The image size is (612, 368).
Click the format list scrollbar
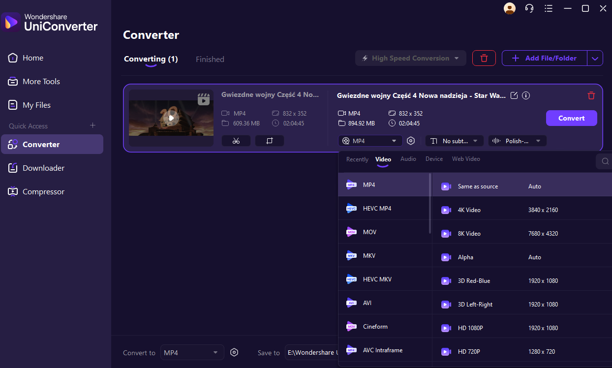coord(430,203)
